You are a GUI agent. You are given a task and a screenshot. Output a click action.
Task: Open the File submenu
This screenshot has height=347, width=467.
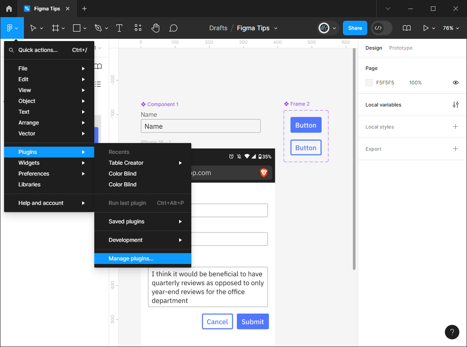49,69
